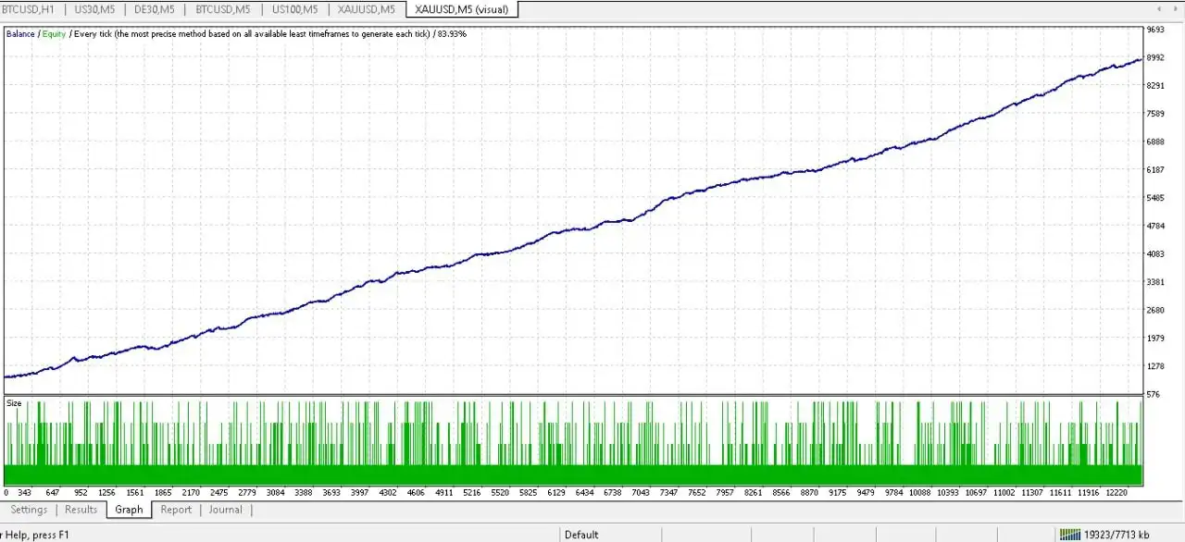Click the Default profile status field
Viewport: 1185px width, 542px height.
click(x=581, y=535)
